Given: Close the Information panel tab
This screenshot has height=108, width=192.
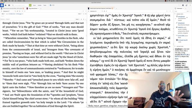Looking at the screenshot, I should tap(183, 8).
